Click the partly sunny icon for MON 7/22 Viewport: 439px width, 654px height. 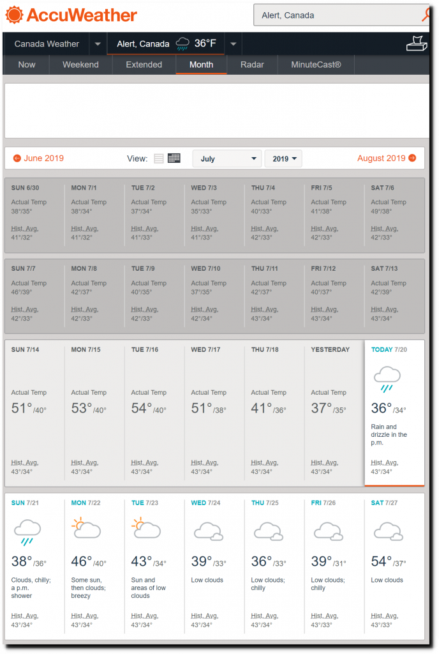86,528
